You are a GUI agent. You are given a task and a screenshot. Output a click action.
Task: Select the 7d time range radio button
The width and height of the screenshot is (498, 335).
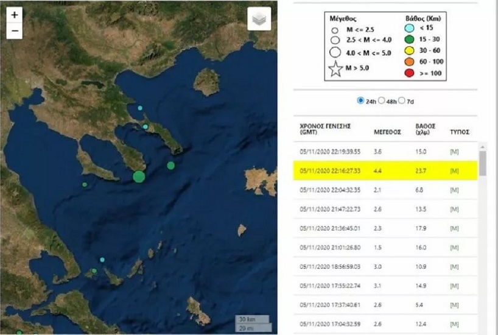[402, 100]
